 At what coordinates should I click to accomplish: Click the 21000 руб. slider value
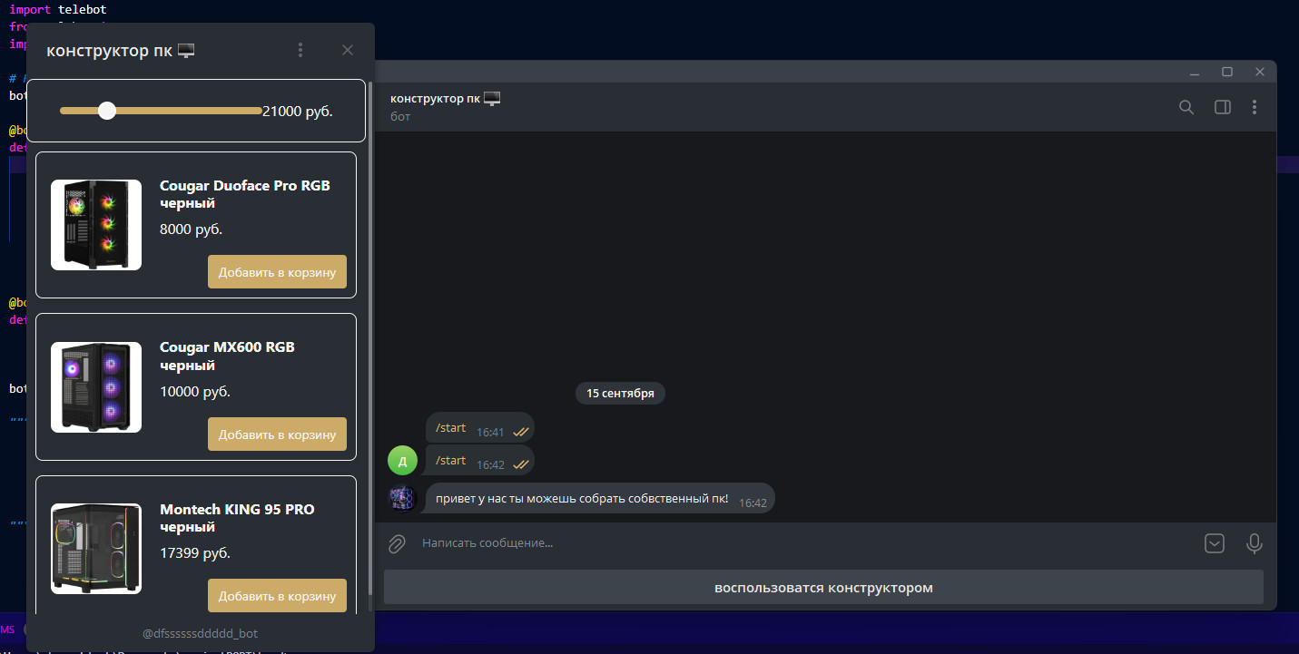click(x=298, y=112)
